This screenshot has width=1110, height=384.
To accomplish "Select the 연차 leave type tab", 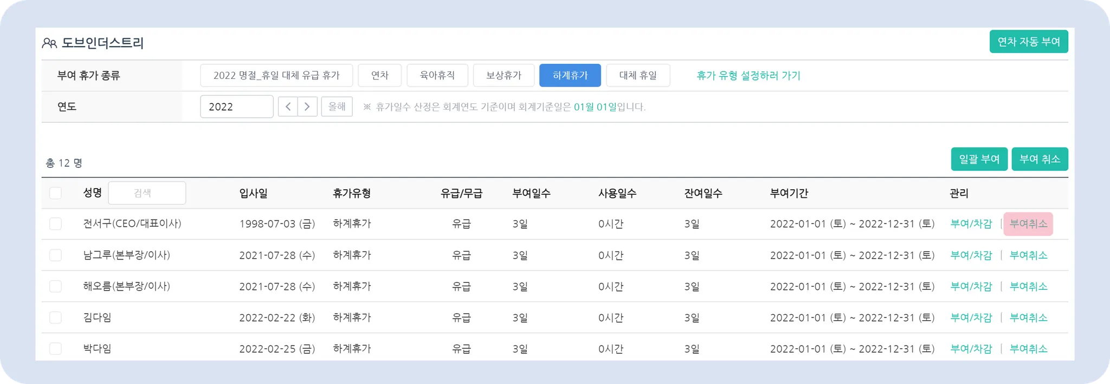I will point(380,75).
